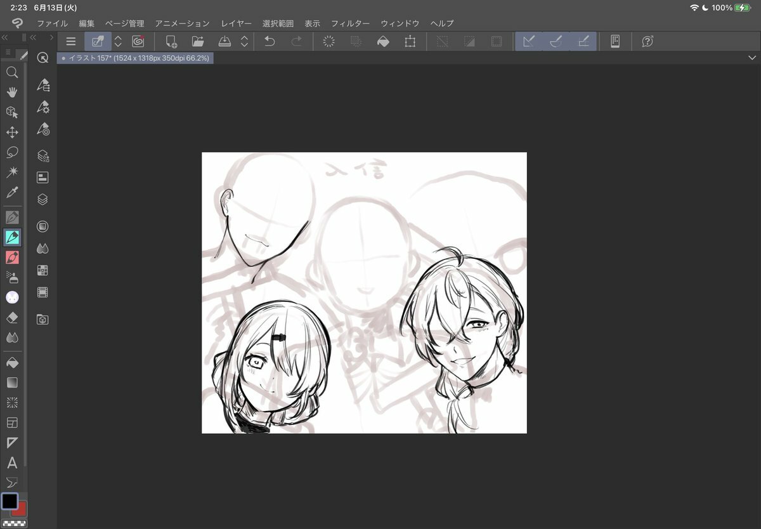Open the フィルター menu
The image size is (761, 529).
tap(350, 23)
